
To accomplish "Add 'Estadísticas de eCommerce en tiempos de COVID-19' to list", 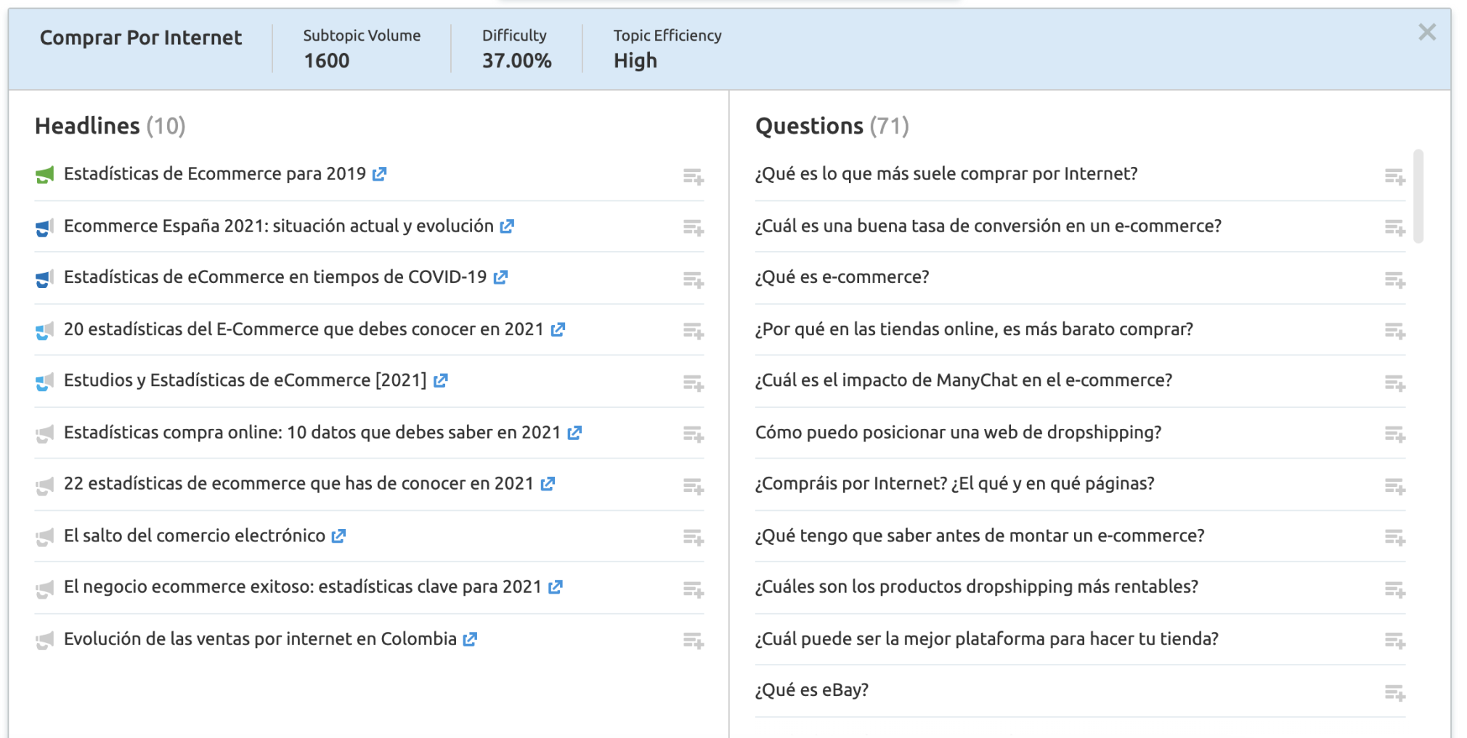I will click(x=693, y=279).
